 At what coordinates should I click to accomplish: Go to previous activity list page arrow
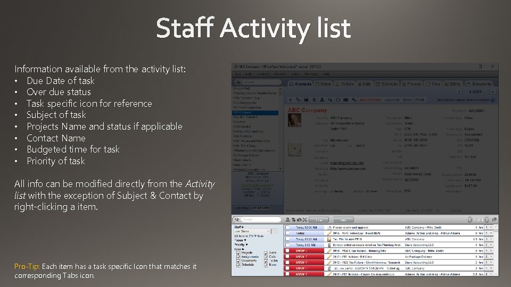point(470,220)
